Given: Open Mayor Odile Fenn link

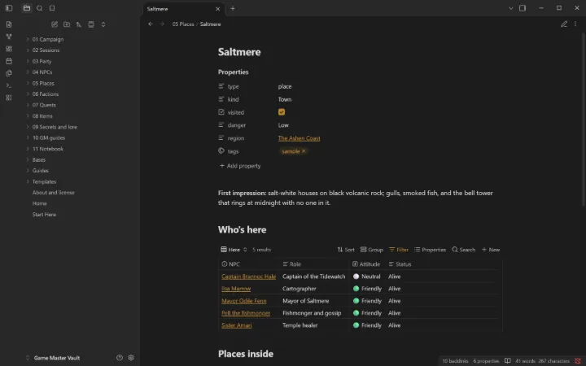Looking at the screenshot, I should [x=243, y=301].
